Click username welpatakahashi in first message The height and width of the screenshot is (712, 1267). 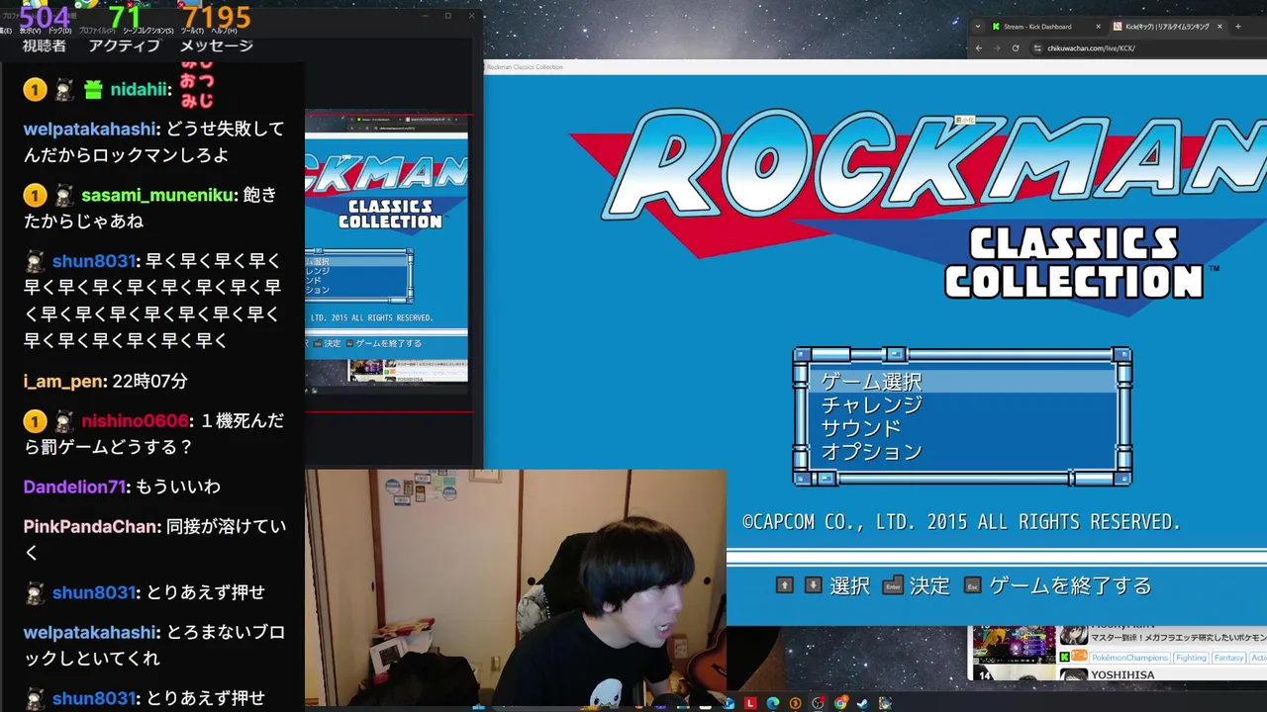90,130
